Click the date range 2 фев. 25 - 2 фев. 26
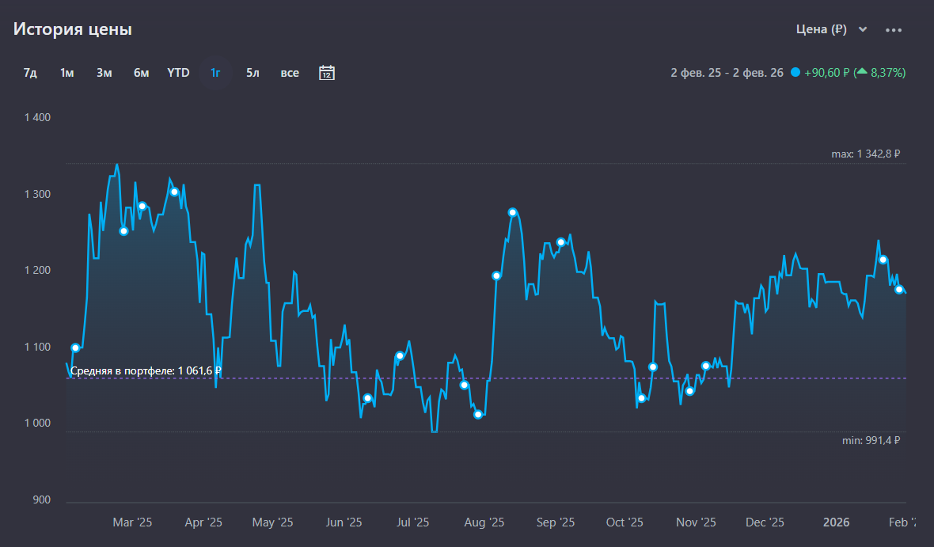Image resolution: width=934 pixels, height=547 pixels. pyautogui.click(x=727, y=73)
